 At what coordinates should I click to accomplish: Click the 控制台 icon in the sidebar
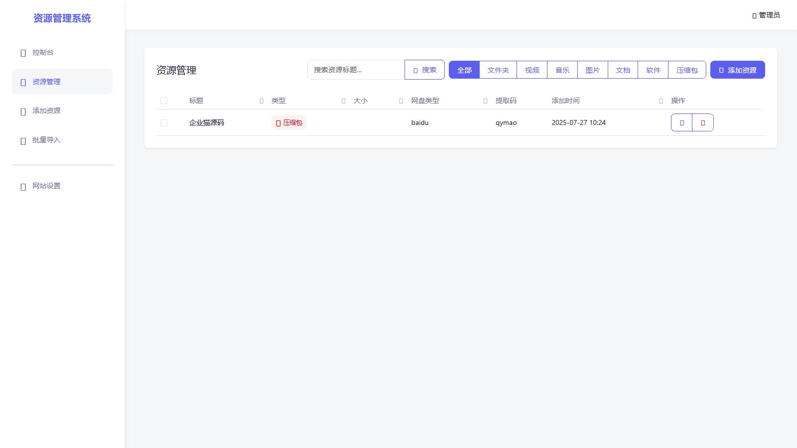tap(23, 53)
